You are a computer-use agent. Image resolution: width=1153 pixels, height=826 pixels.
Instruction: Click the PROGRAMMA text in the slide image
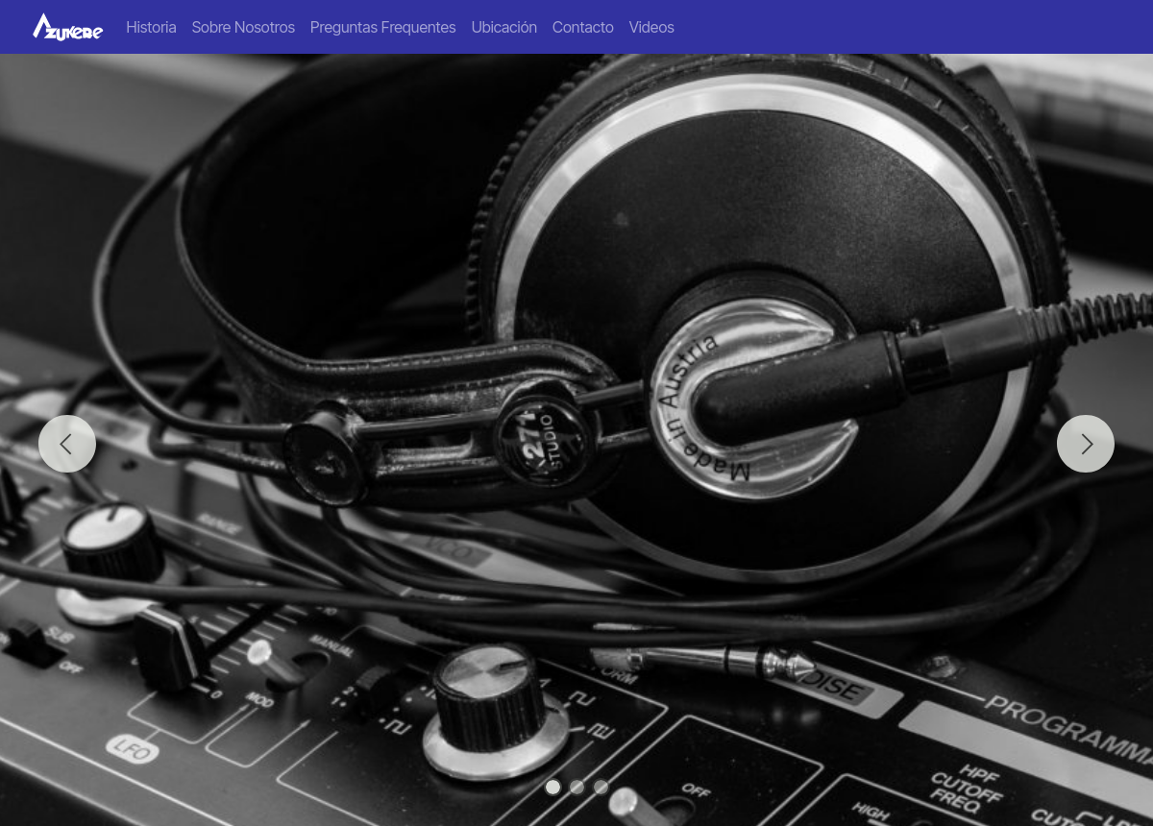(1067, 727)
